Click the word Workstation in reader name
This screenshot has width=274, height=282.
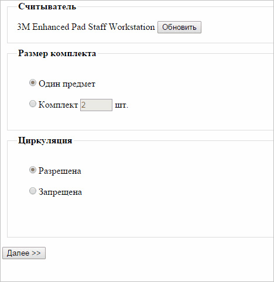(132, 27)
